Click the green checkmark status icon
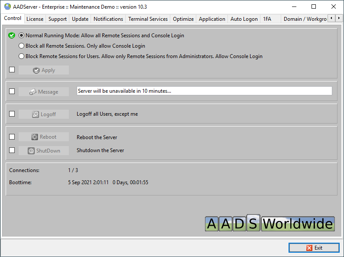 [x=12, y=36]
